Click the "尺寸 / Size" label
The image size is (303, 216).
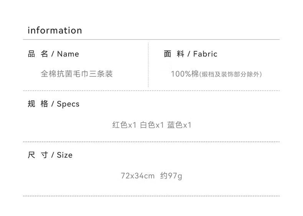(x=50, y=155)
